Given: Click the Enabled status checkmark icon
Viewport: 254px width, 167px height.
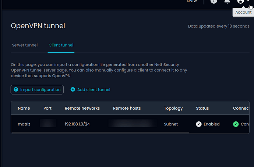Looking at the screenshot, I should pyautogui.click(x=199, y=124).
